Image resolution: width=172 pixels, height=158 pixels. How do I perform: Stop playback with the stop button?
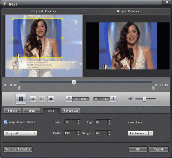(51, 99)
